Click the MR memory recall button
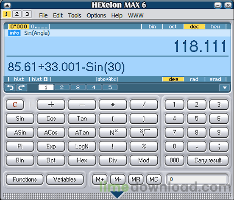The width and height of the screenshot is (234, 200). [x=136, y=179]
